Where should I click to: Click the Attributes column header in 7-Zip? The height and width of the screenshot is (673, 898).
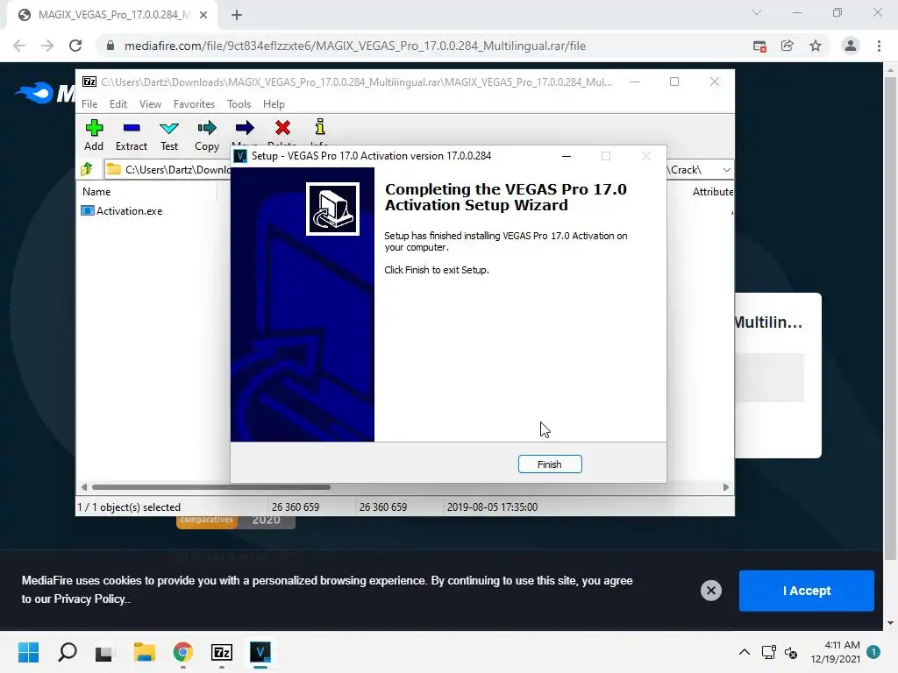pos(712,192)
